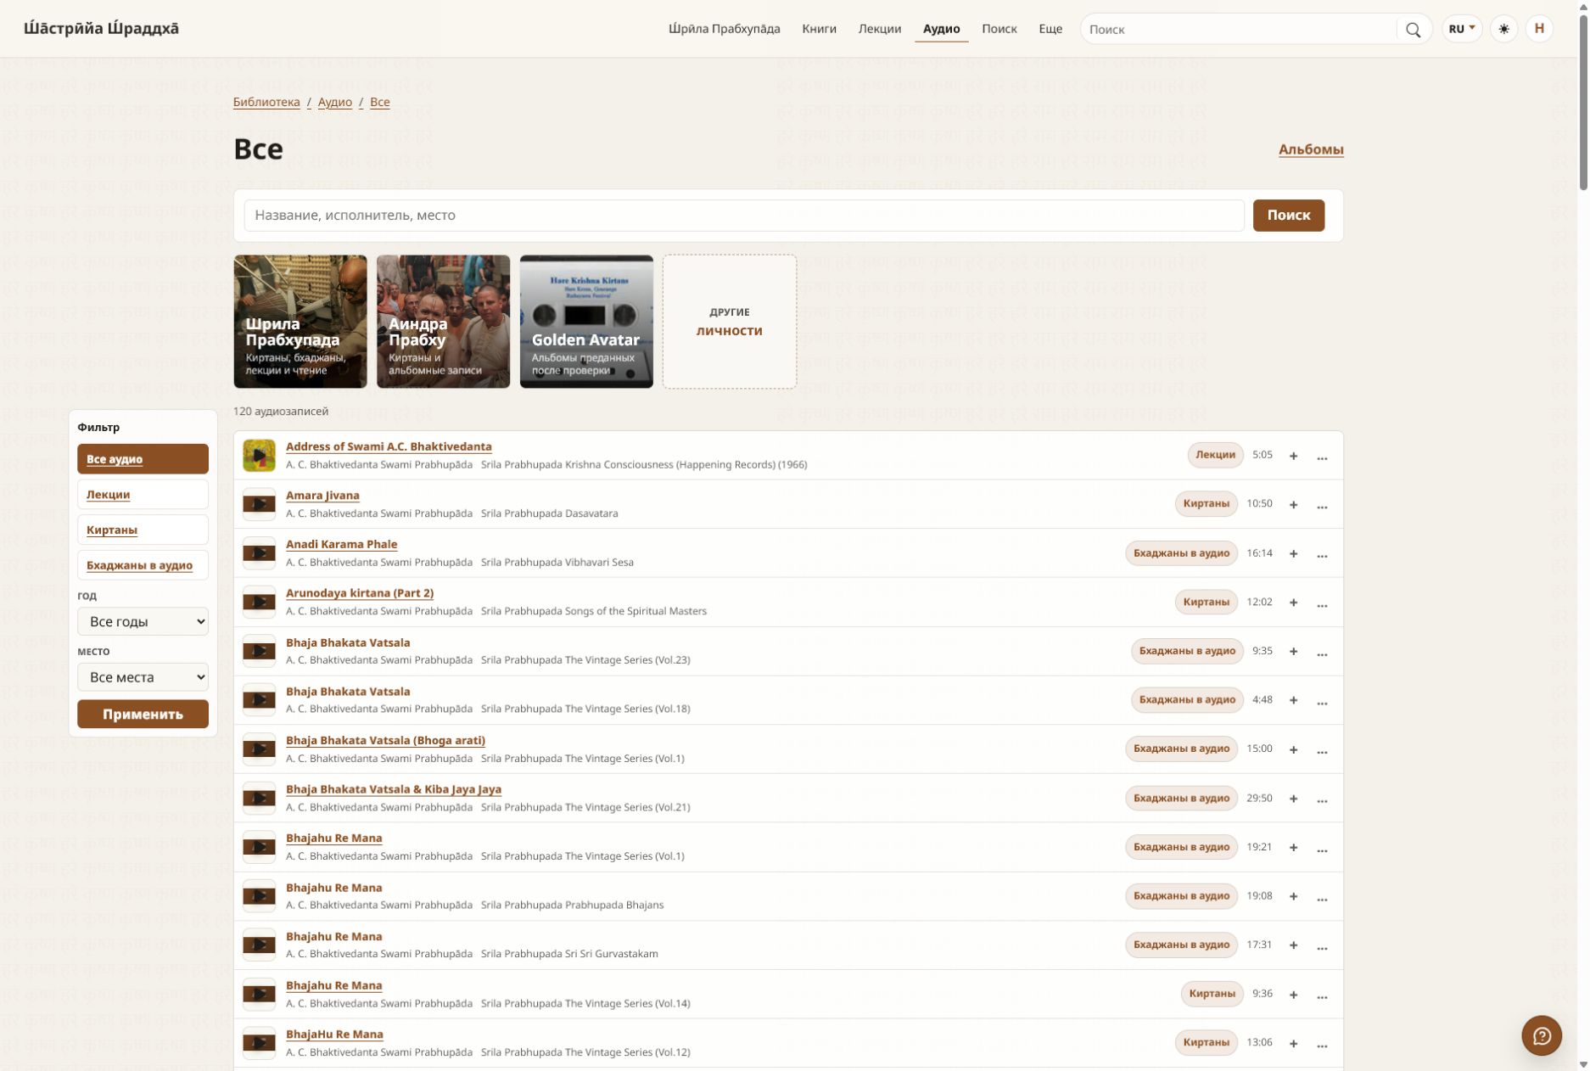Open the Еще menu in navigation

click(1050, 29)
